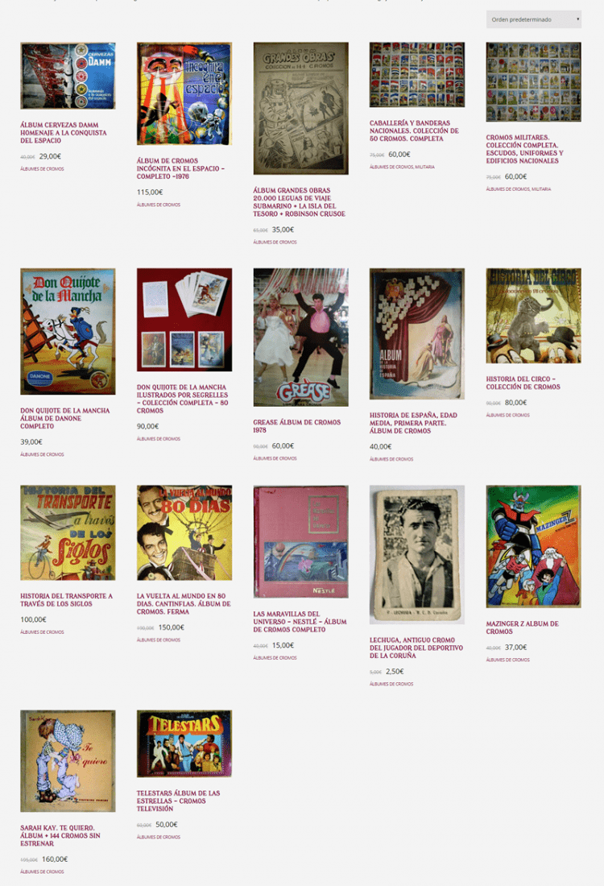Click the Don Quijote Danone album cover
Screen dimensions: 604x886
(68, 332)
